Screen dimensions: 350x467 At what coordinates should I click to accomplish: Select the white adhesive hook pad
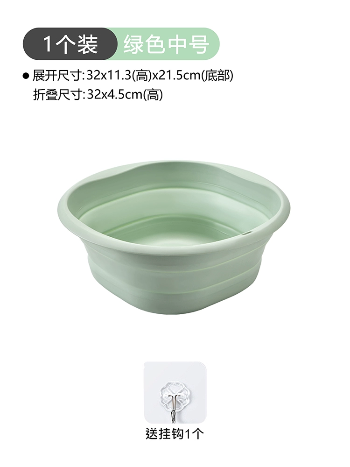pos(175,393)
